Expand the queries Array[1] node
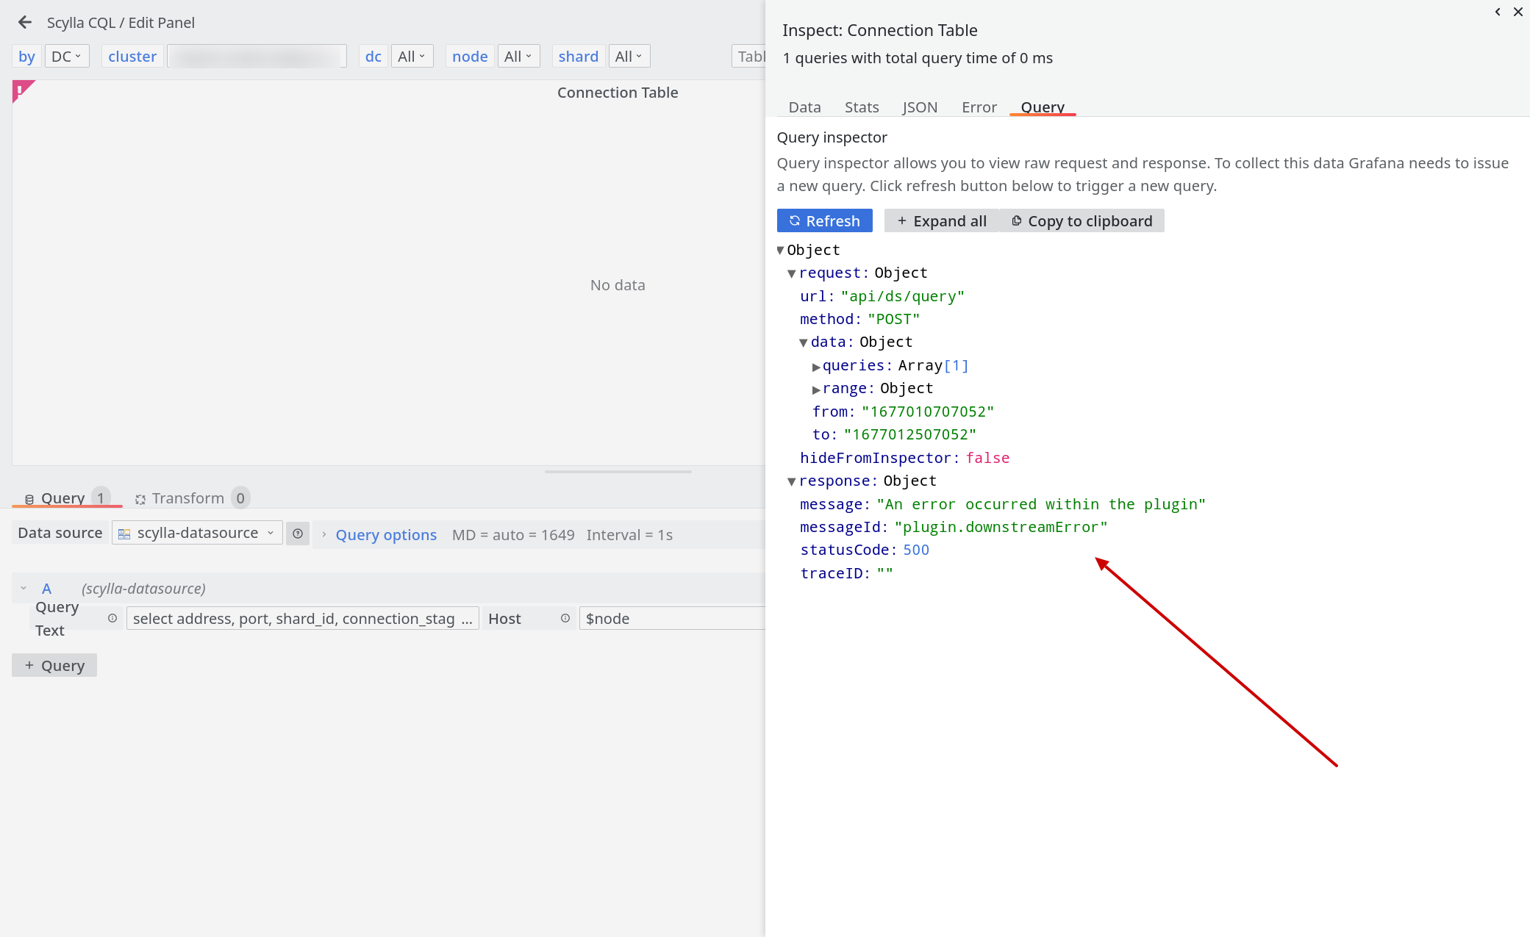Screen dimensions: 1530x937 click(x=816, y=366)
